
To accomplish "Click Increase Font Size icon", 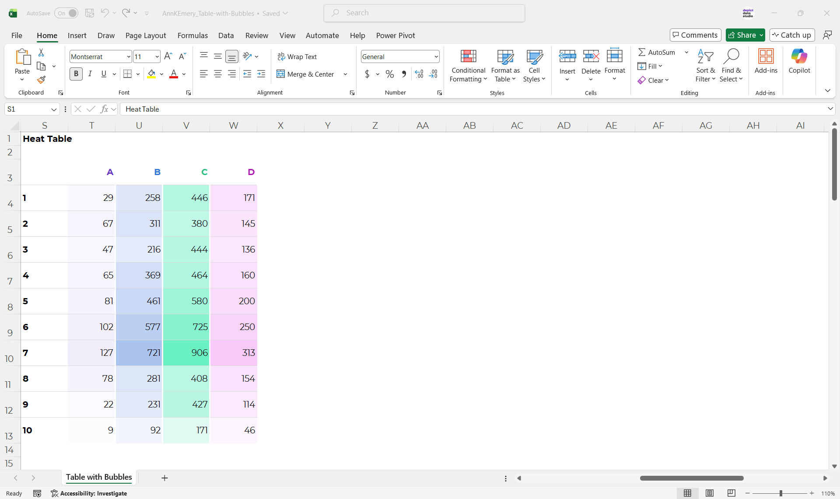I will click(x=168, y=56).
